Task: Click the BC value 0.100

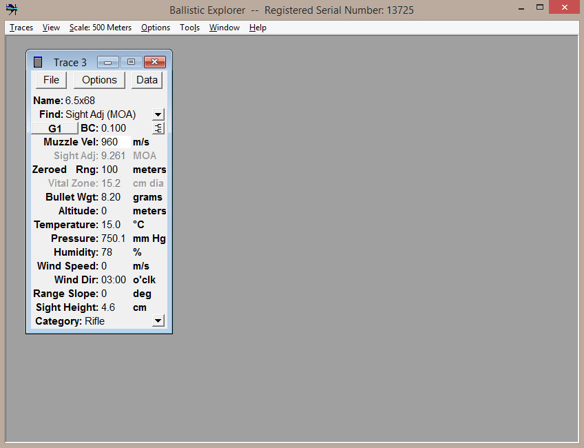Action: [114, 128]
